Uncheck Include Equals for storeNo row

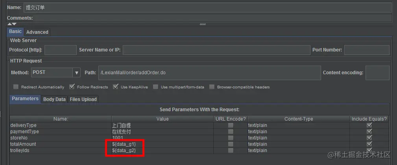[x=369, y=138]
